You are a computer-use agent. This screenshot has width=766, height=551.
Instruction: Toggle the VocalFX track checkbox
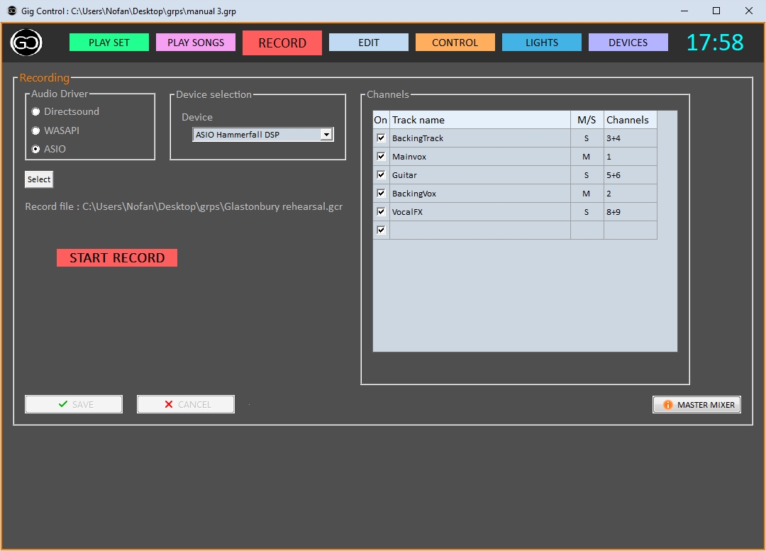pos(380,211)
